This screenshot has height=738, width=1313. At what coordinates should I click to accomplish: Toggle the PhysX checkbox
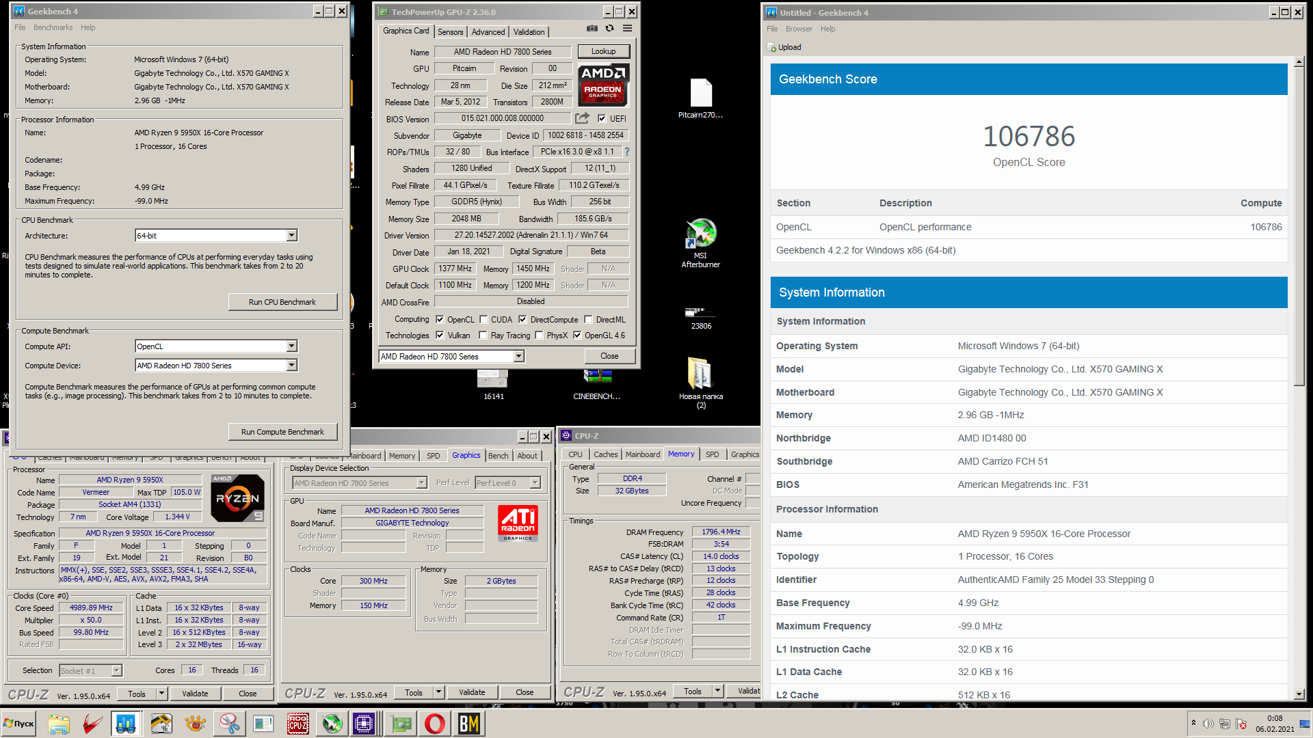point(539,335)
